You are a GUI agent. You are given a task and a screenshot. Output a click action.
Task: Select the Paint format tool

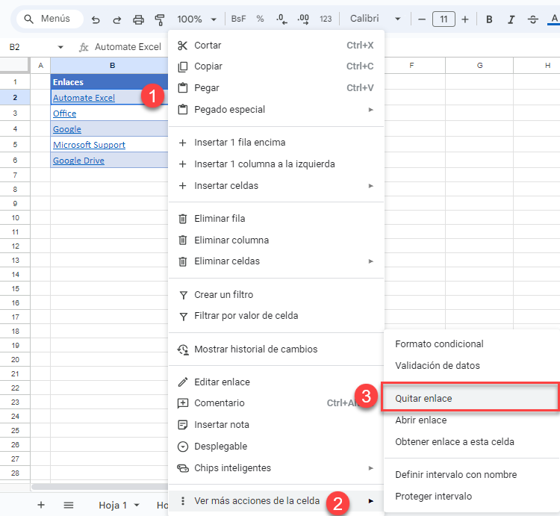point(160,19)
